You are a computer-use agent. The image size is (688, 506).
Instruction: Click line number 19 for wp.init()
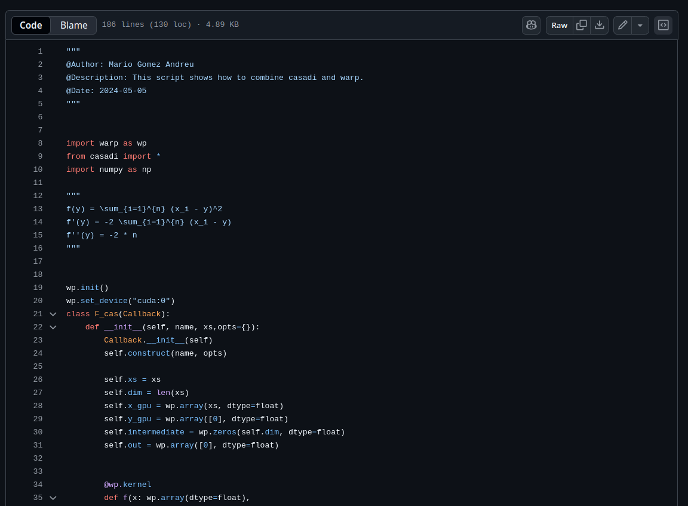pyautogui.click(x=38, y=288)
